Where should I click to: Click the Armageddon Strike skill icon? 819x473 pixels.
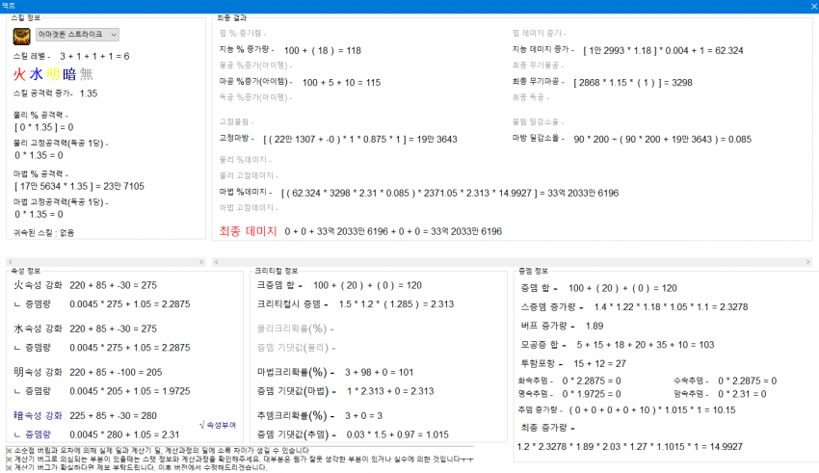20,36
